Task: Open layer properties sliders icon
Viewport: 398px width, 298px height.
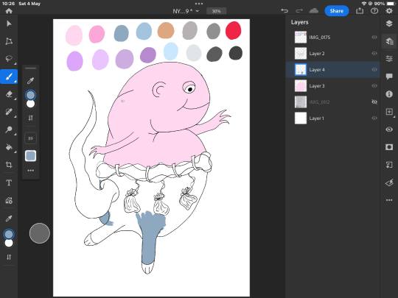Action: [389, 59]
